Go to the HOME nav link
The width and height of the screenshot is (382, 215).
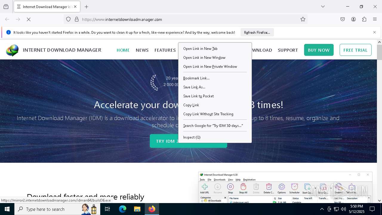pyautogui.click(x=123, y=50)
